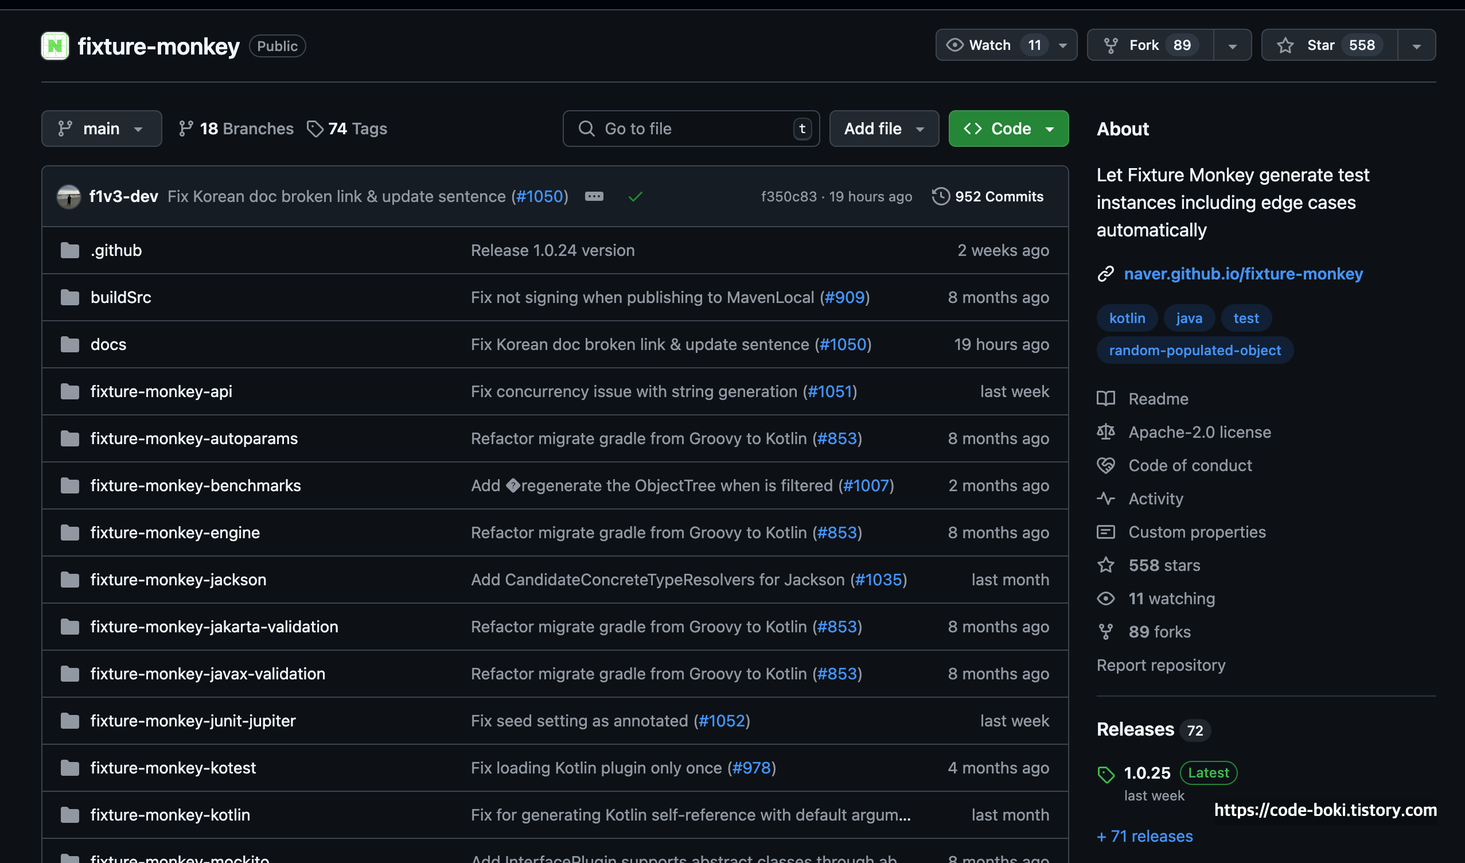The height and width of the screenshot is (863, 1465).
Task: View 18 Branches list
Action: pos(236,129)
